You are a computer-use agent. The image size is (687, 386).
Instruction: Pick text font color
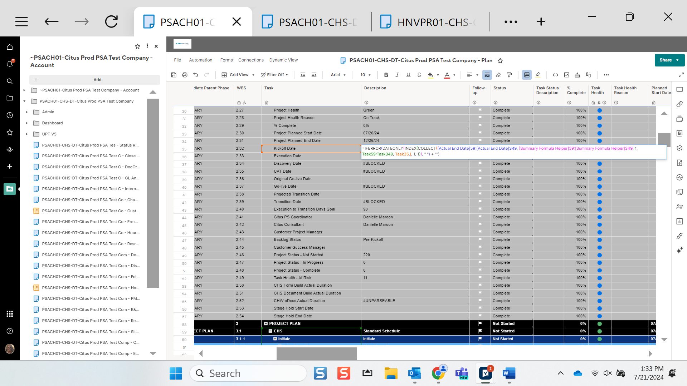[447, 75]
